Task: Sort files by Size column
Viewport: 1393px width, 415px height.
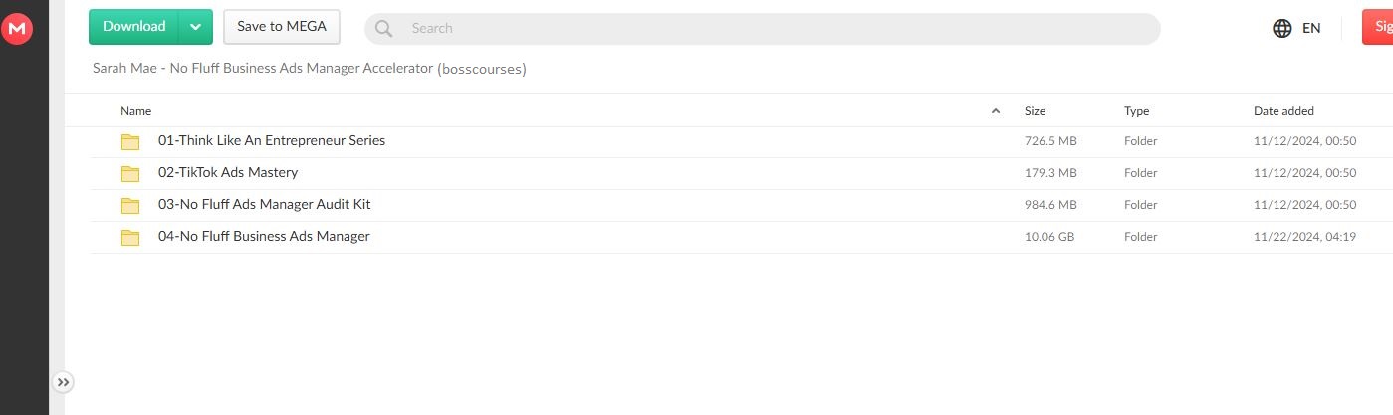Action: point(1035,111)
